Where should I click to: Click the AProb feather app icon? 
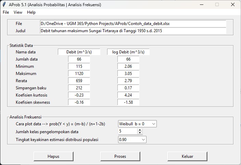(x=4, y=5)
